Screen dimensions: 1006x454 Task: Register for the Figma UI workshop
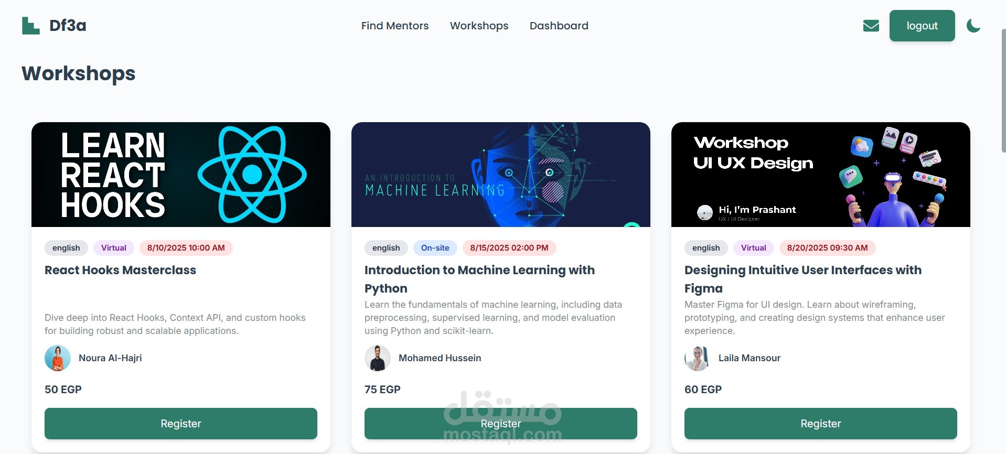pos(821,424)
